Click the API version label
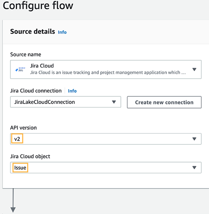 (23, 128)
